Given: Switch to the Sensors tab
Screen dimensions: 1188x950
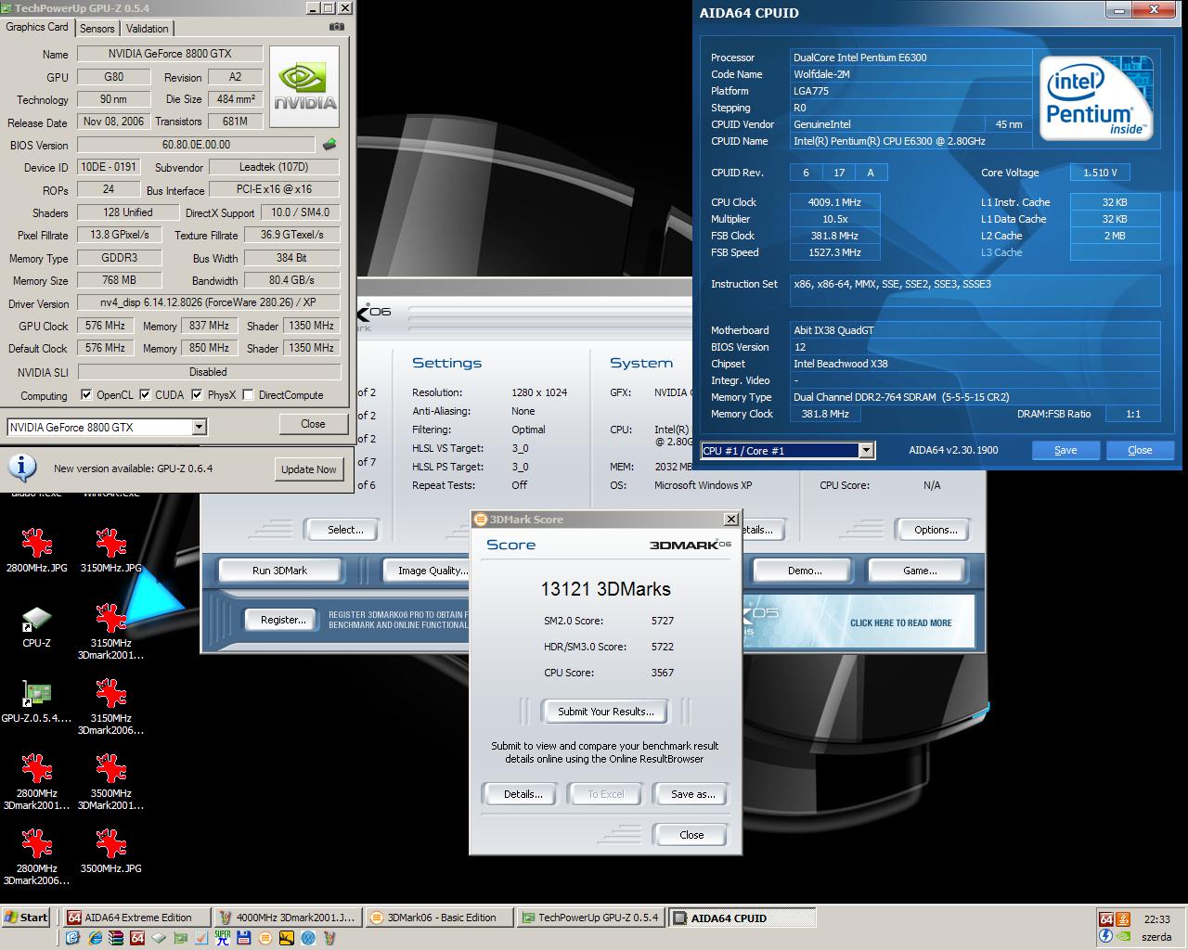Looking at the screenshot, I should pyautogui.click(x=97, y=28).
